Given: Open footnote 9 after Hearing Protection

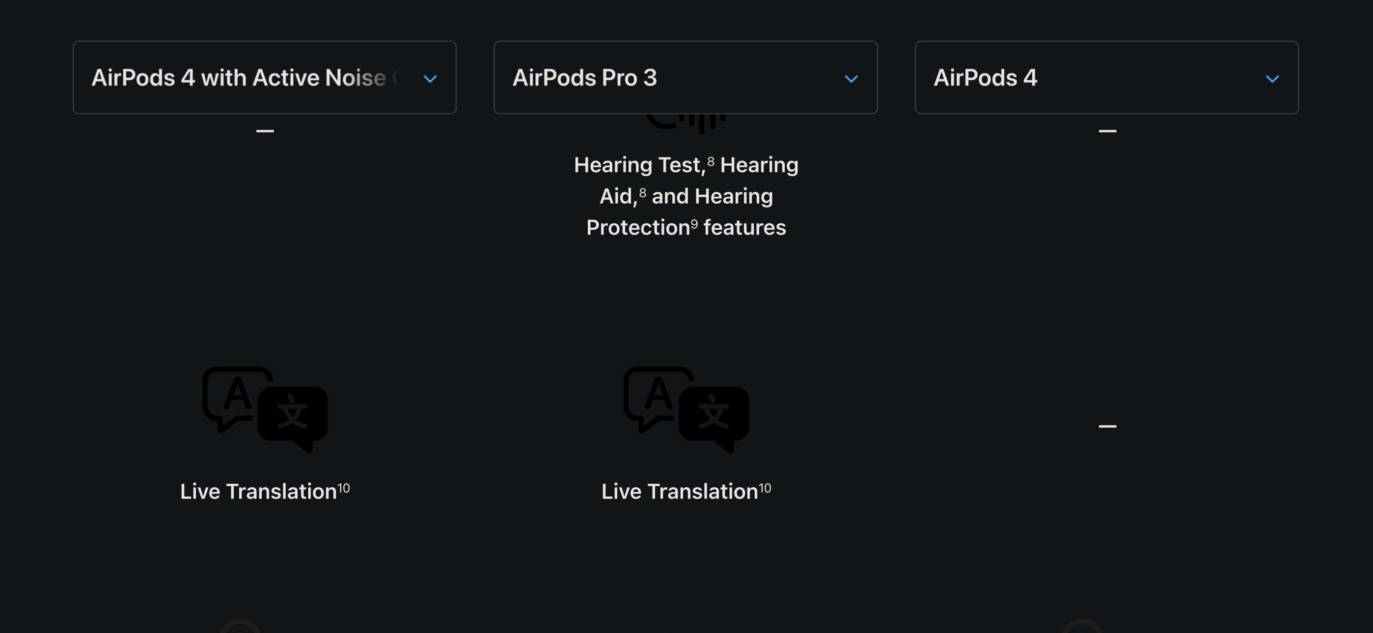Looking at the screenshot, I should tap(694, 224).
